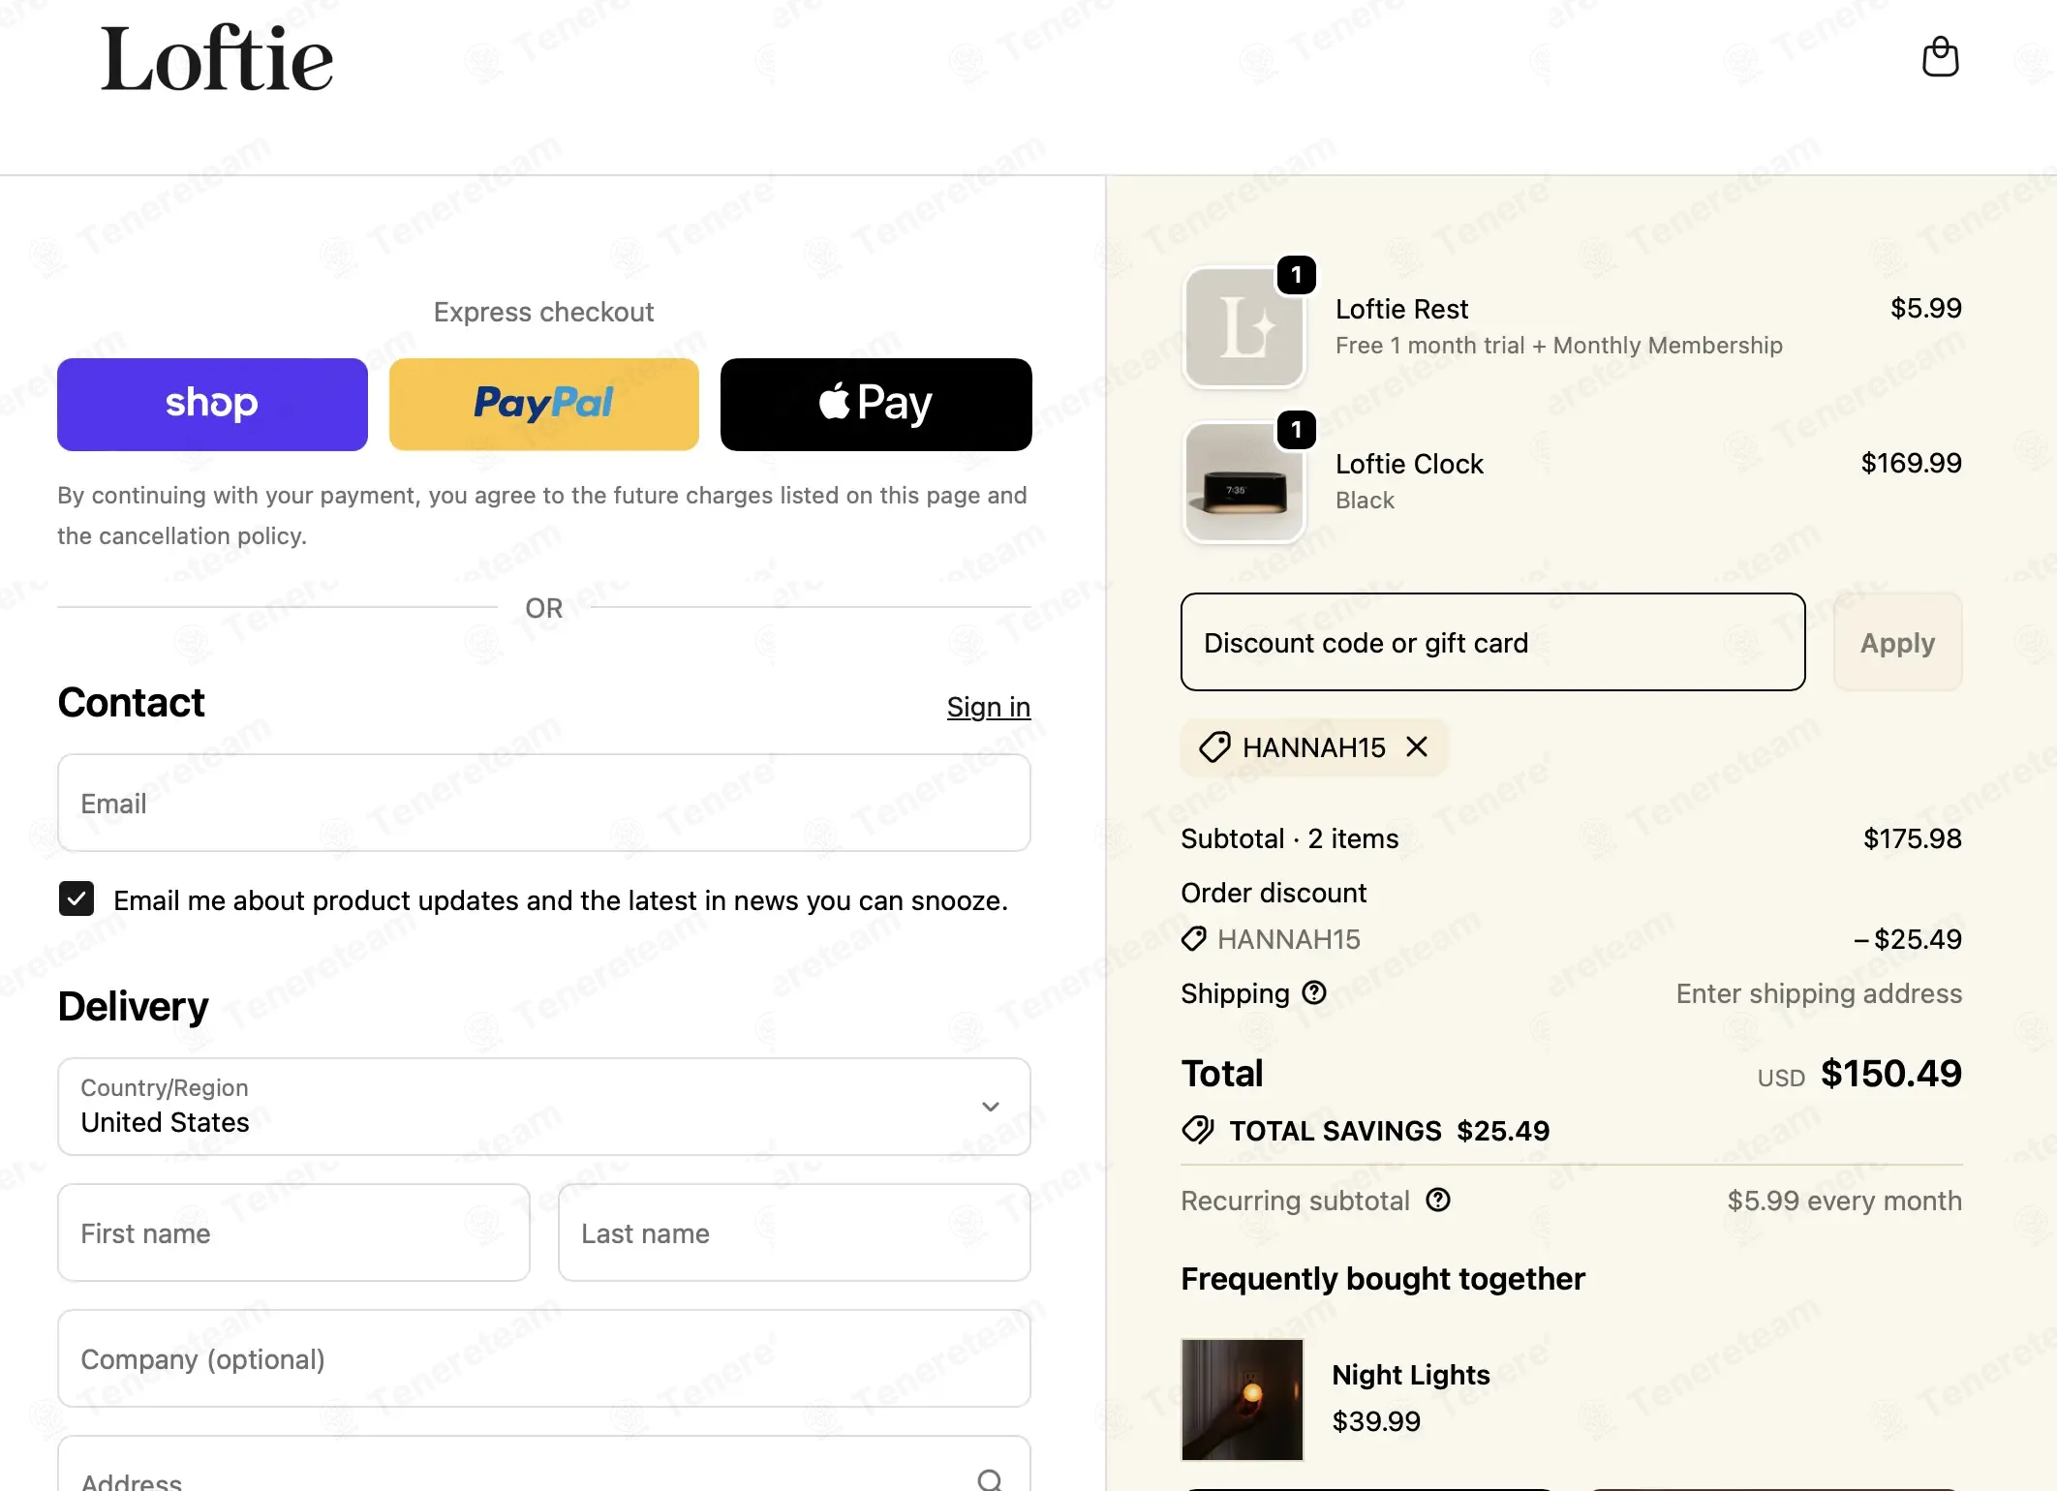This screenshot has width=2057, height=1491.
Task: Click the Loftie Rest item name
Action: click(1401, 309)
